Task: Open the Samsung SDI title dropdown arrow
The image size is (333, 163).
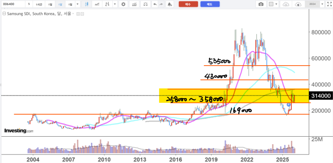Action: point(73,14)
